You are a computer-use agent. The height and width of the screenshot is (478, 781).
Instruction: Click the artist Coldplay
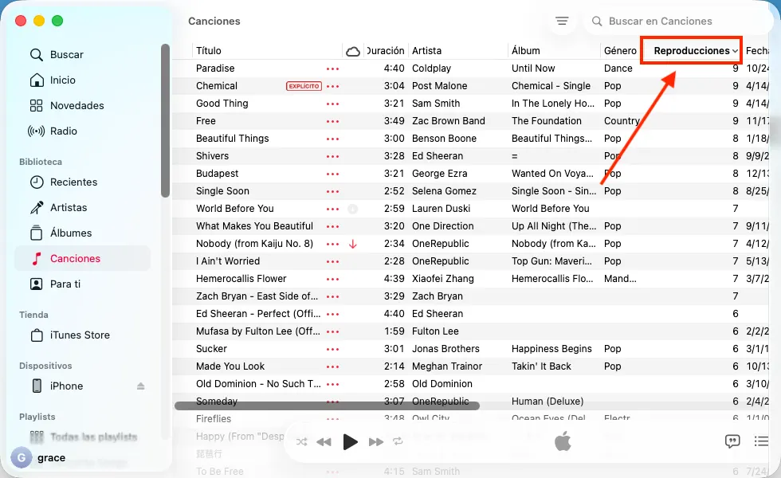coord(431,69)
